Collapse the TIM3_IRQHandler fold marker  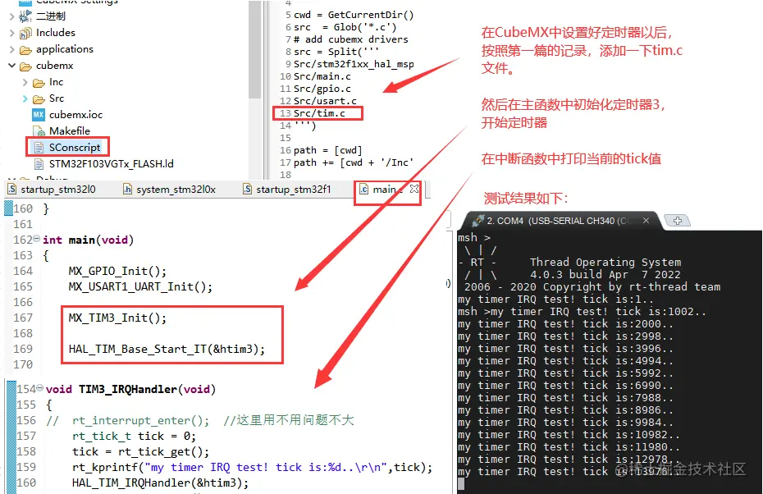(40, 388)
